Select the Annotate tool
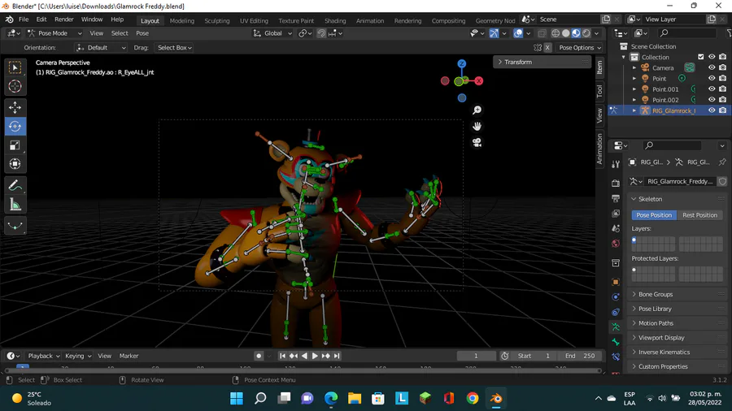Screen dimensions: 732x411 [15, 186]
